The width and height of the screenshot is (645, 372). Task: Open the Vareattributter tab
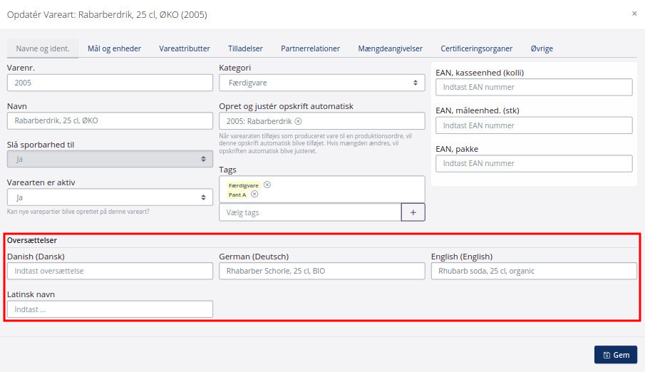pyautogui.click(x=184, y=48)
